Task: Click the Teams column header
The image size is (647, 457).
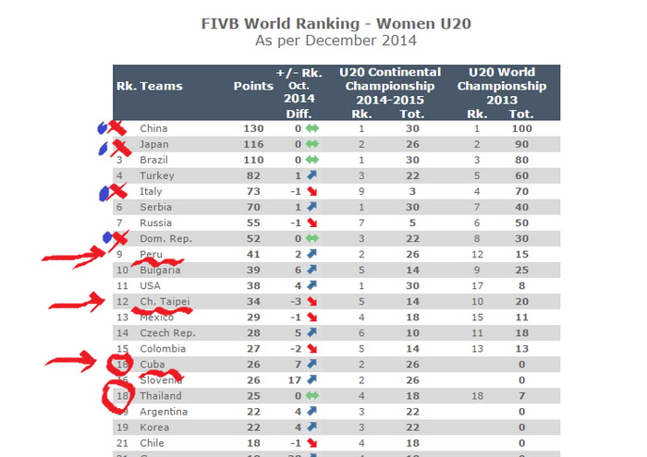Action: (162, 86)
